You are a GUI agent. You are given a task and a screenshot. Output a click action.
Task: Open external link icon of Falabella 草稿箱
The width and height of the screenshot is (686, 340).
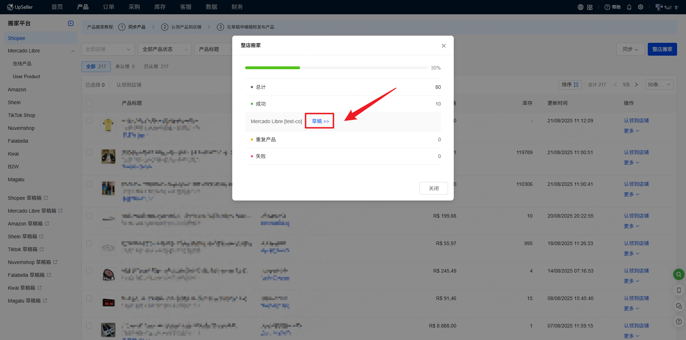pyautogui.click(x=49, y=275)
